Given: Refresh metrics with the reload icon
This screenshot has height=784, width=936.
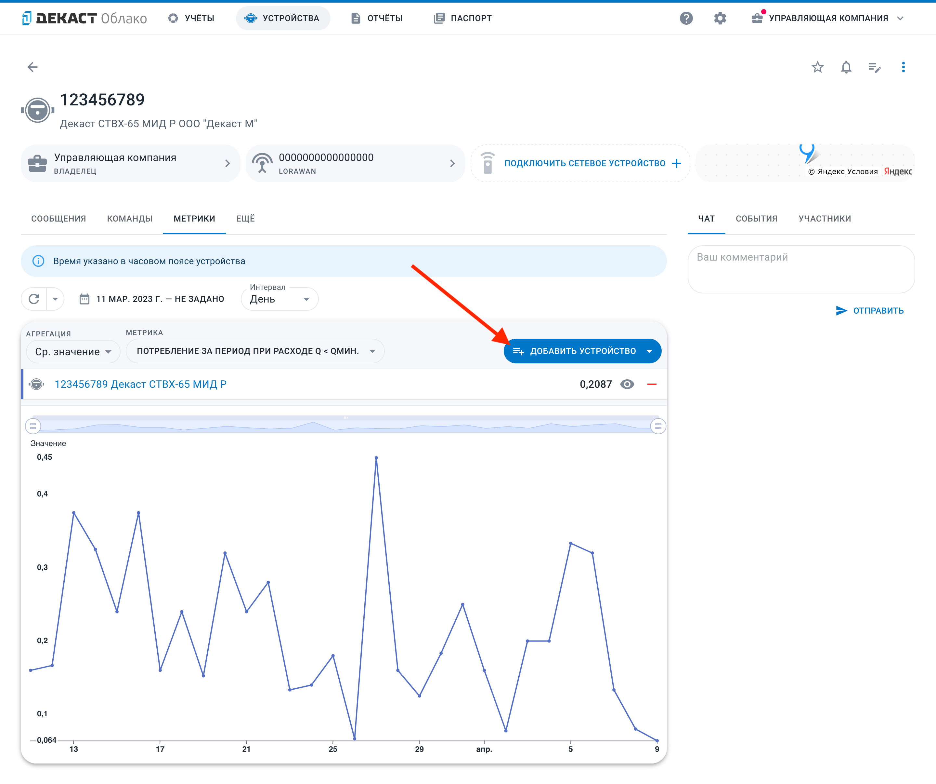Looking at the screenshot, I should [x=34, y=299].
